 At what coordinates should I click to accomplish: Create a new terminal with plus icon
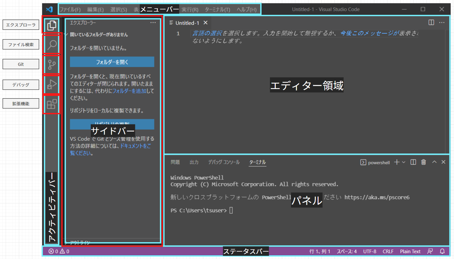(397, 162)
